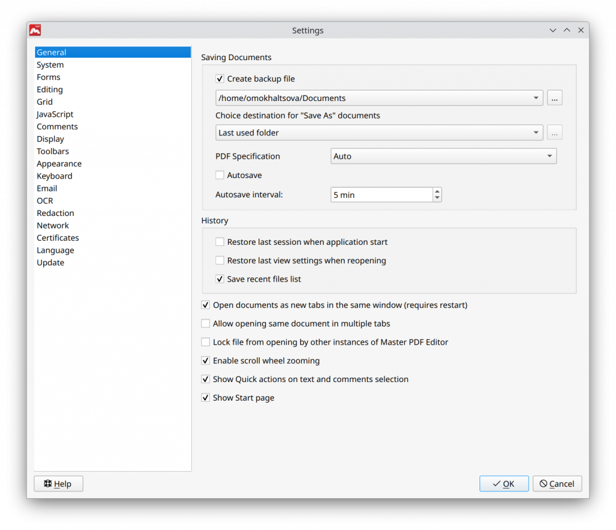The width and height of the screenshot is (616, 530).
Task: Open the Update settings category
Action: 112,263
